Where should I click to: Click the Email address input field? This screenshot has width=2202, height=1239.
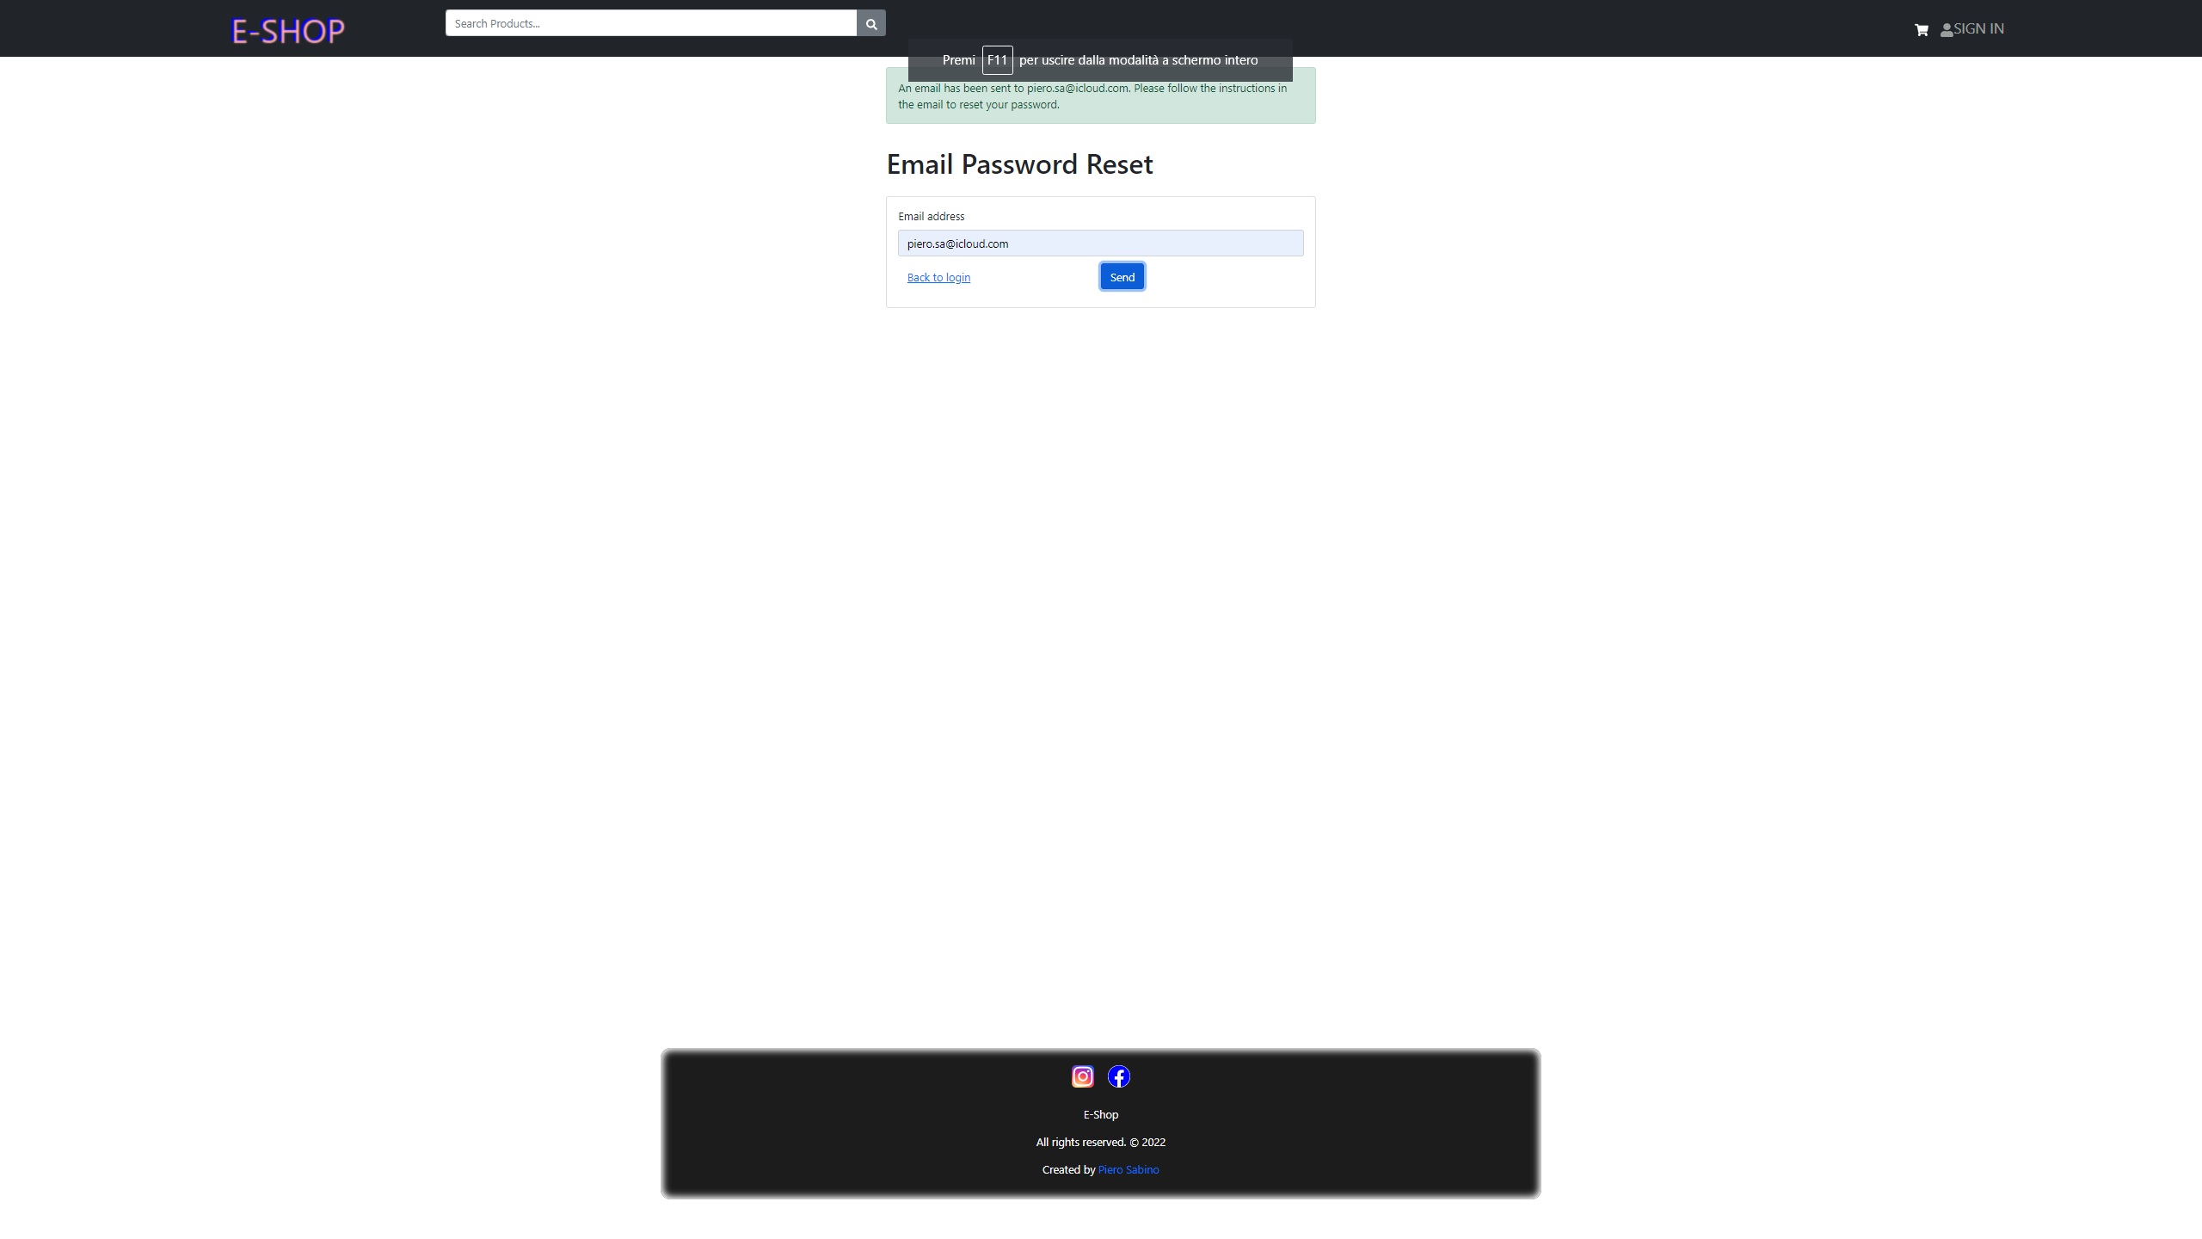click(1101, 243)
